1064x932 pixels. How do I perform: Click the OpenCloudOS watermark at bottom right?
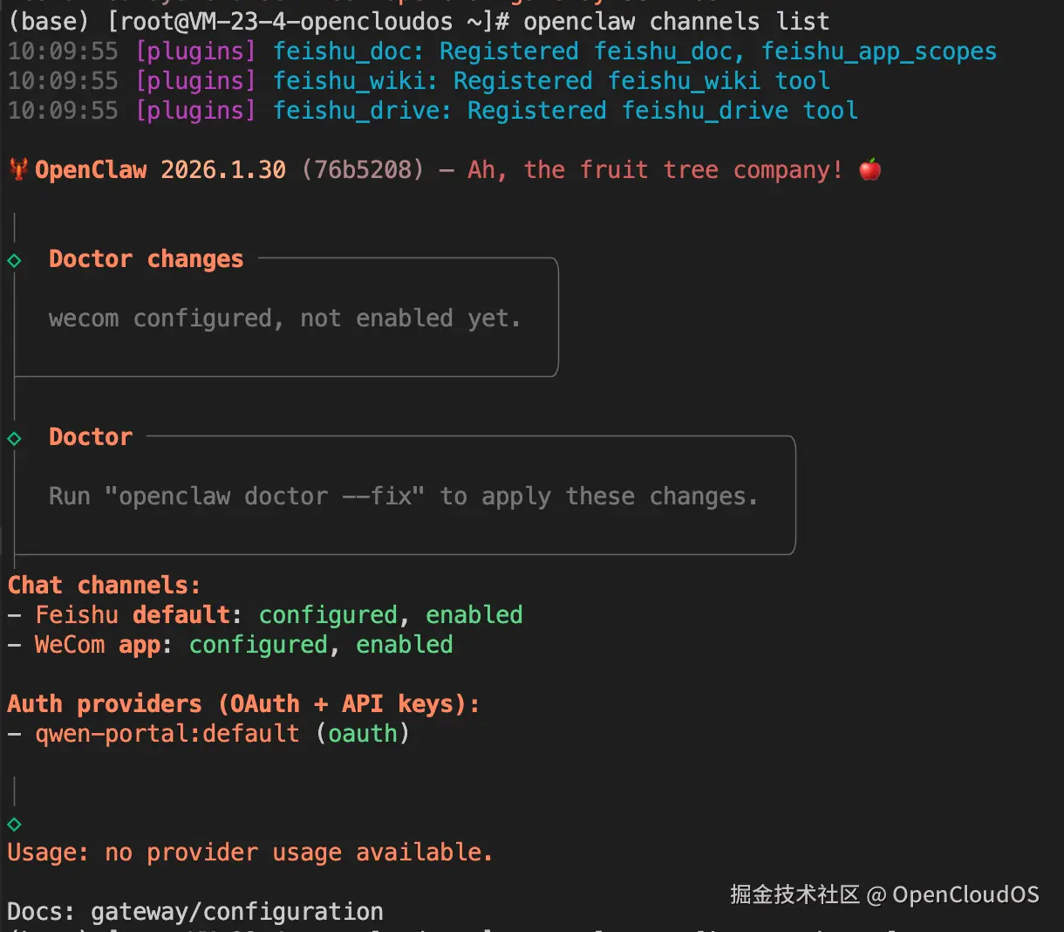(x=883, y=894)
